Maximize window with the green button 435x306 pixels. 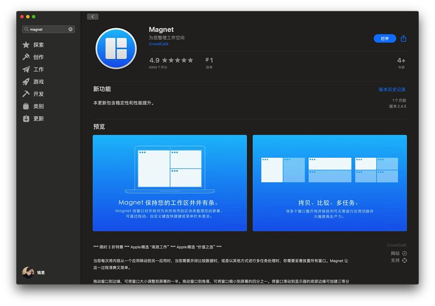pyautogui.click(x=34, y=17)
